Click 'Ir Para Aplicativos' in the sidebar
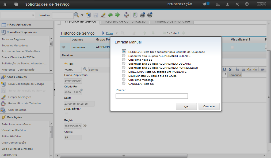Screen dimensions: 271x158 (19, 25)
